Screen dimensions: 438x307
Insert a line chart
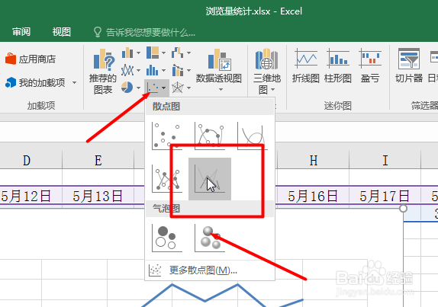(x=127, y=70)
